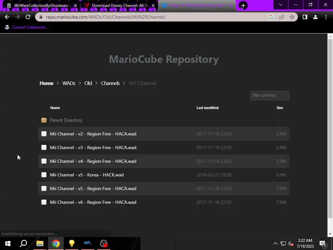The image size is (333, 250).
Task: Download Mii Channel v3 Region Free wad
Action: (93, 147)
